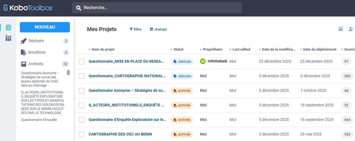Open the Library books sidebar icon

coord(8,38)
